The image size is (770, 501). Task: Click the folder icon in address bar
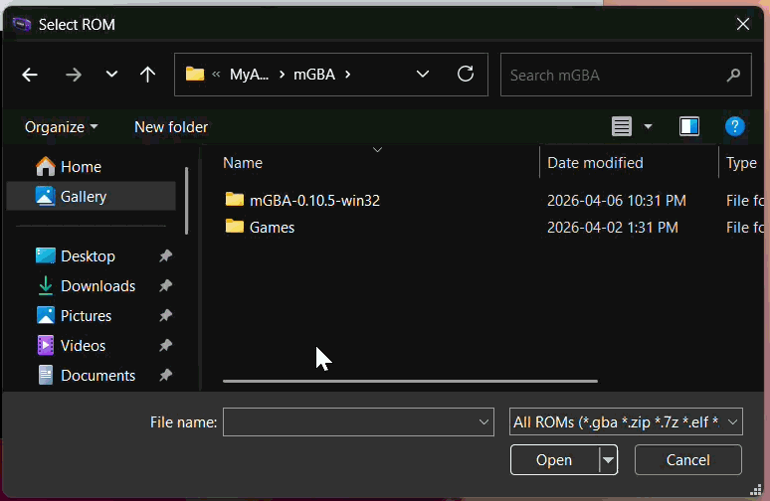click(195, 75)
